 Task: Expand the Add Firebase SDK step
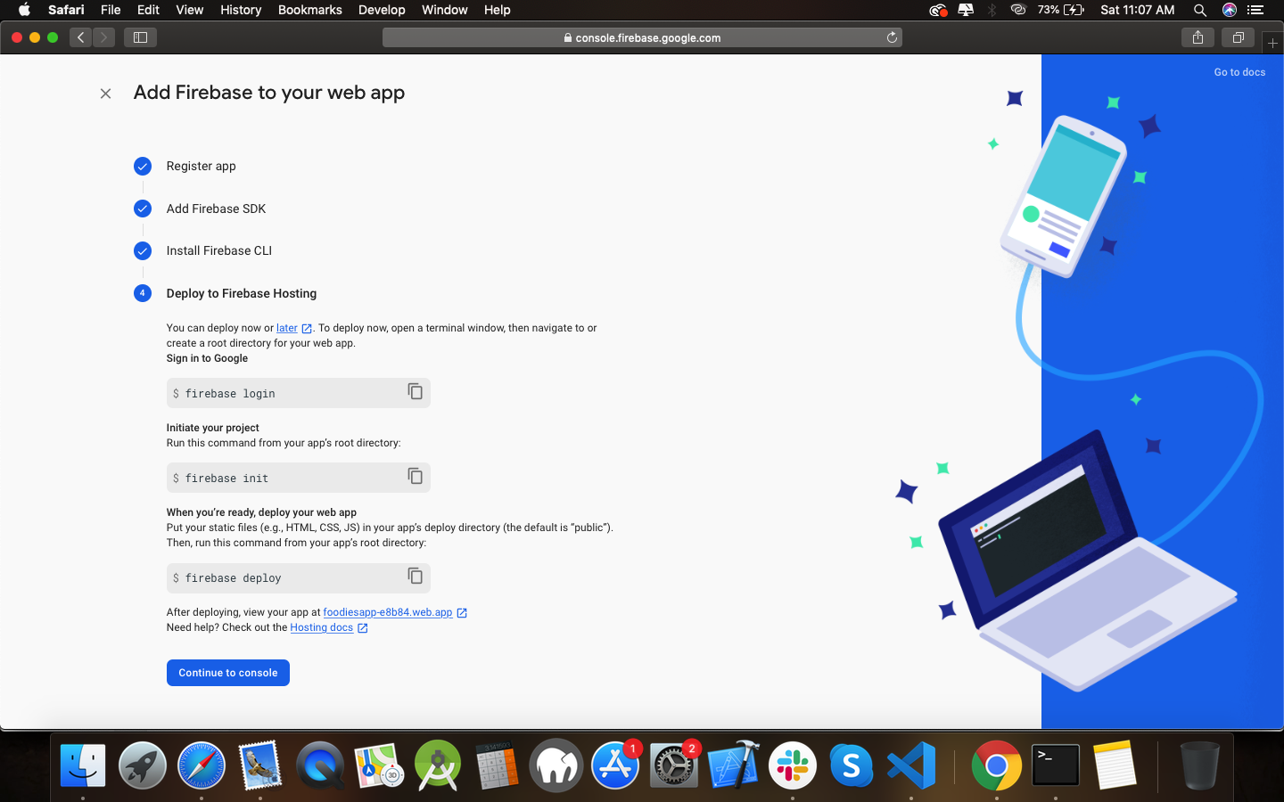[216, 208]
